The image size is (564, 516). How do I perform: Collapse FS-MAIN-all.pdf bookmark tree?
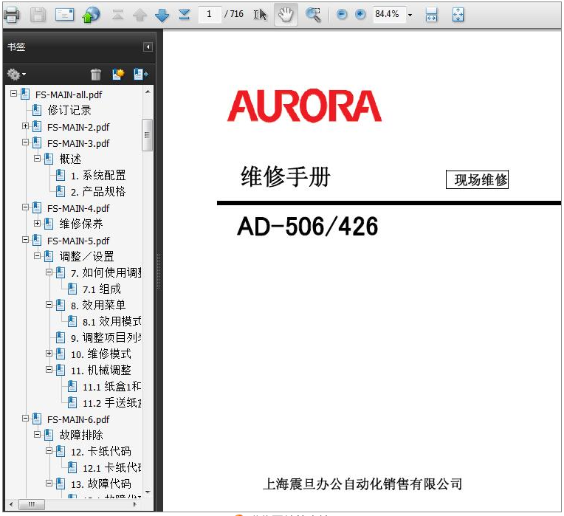point(14,94)
